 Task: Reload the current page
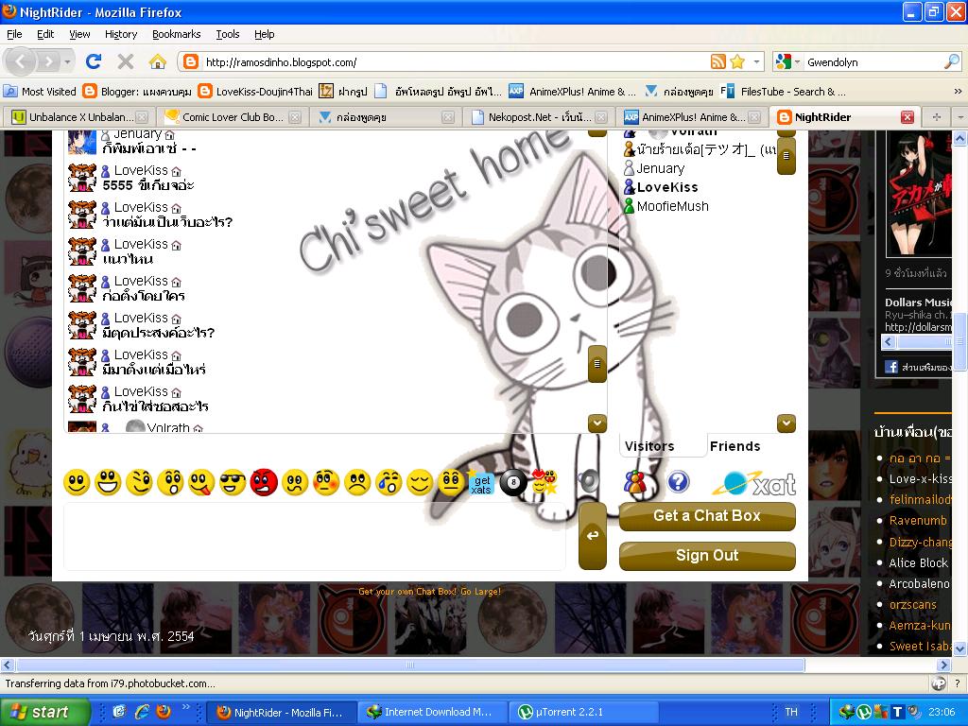click(x=94, y=61)
